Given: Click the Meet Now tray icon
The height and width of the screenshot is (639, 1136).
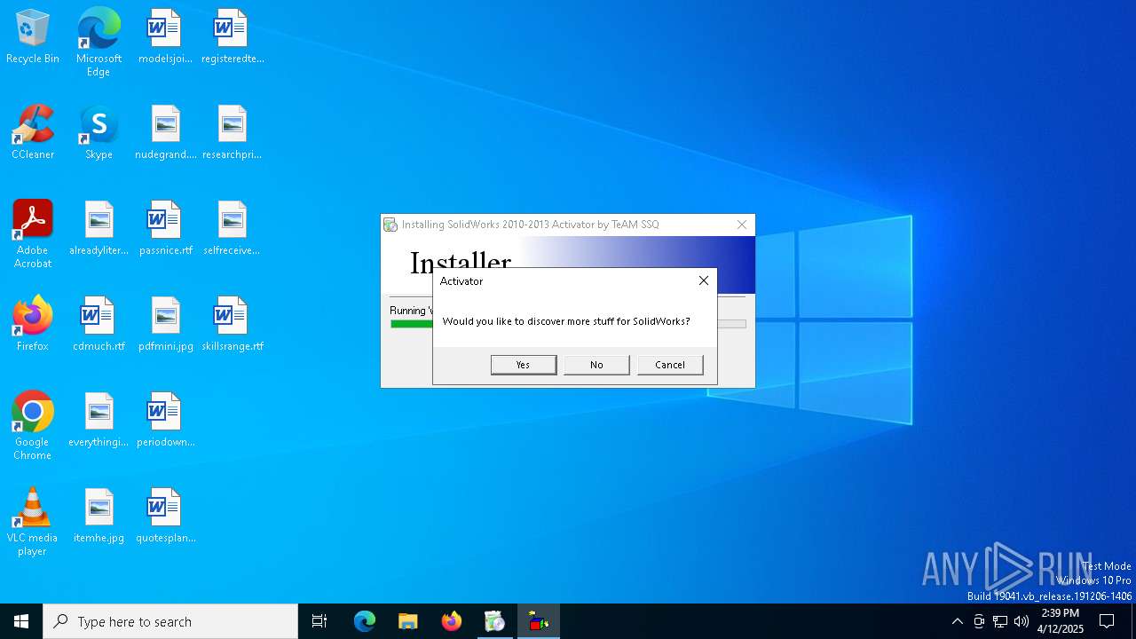Looking at the screenshot, I should (979, 621).
